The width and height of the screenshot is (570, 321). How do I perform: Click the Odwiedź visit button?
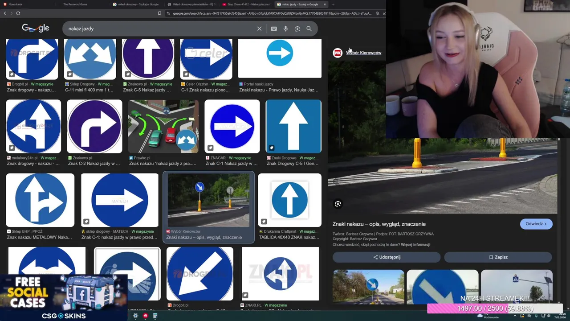(536, 224)
